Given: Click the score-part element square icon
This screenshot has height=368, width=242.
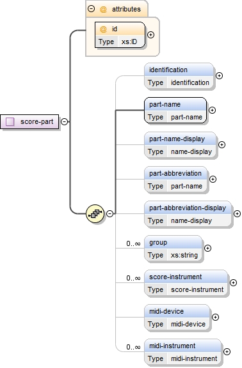Looking at the screenshot, I should pos(10,122).
